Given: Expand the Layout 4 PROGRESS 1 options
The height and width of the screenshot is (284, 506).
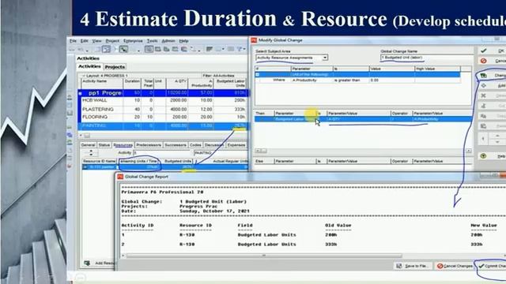Looking at the screenshot, I should [x=84, y=76].
